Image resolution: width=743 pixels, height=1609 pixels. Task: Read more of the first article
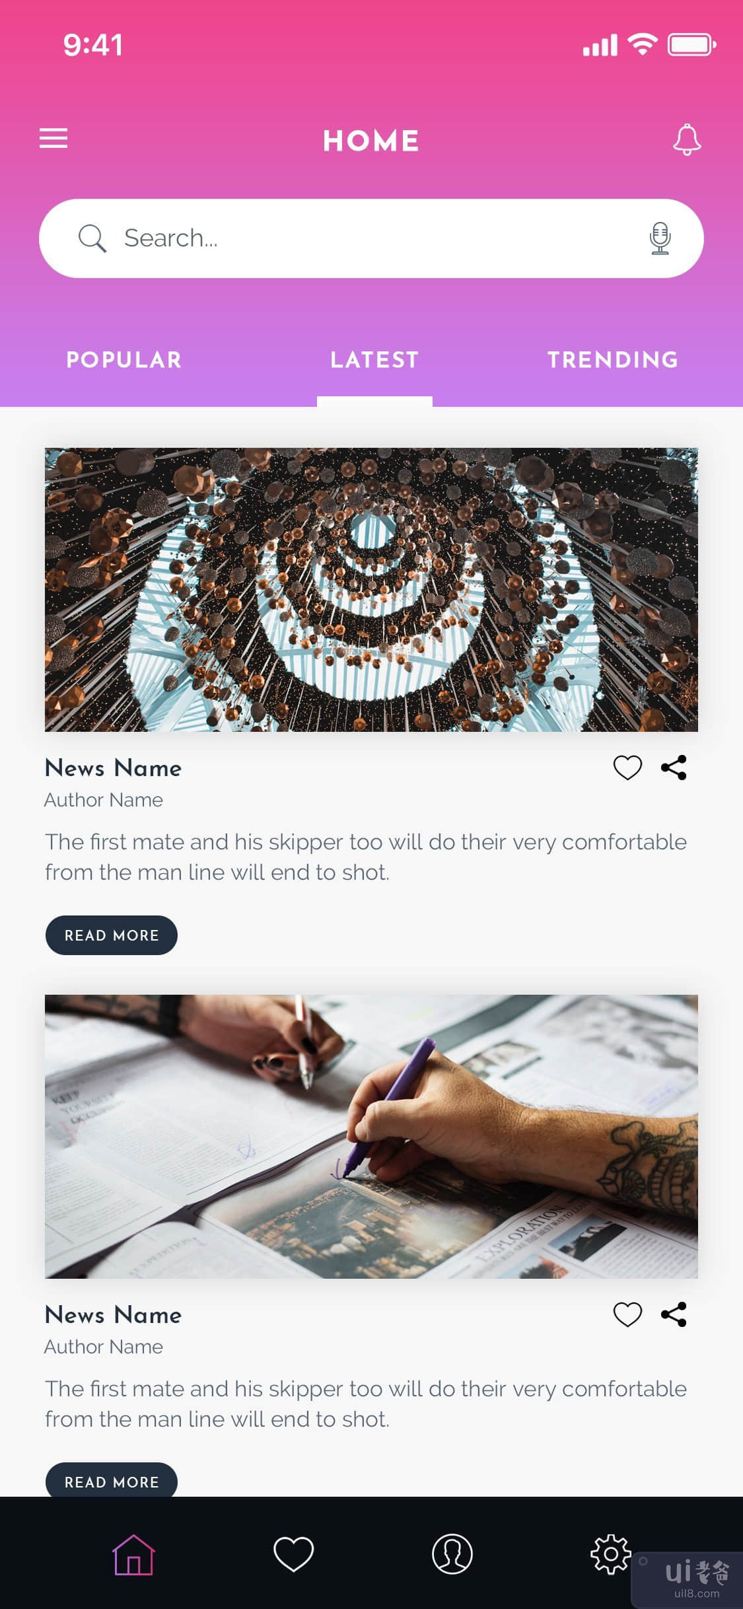click(x=112, y=935)
